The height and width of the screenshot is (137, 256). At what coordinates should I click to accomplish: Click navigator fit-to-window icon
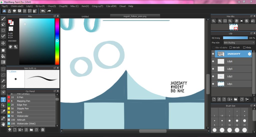coord(225,21)
